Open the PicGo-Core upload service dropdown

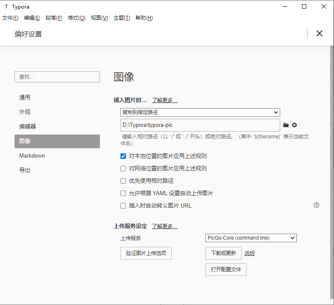[251, 238]
